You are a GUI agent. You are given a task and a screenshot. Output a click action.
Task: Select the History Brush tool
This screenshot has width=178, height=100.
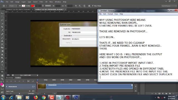click(2, 44)
